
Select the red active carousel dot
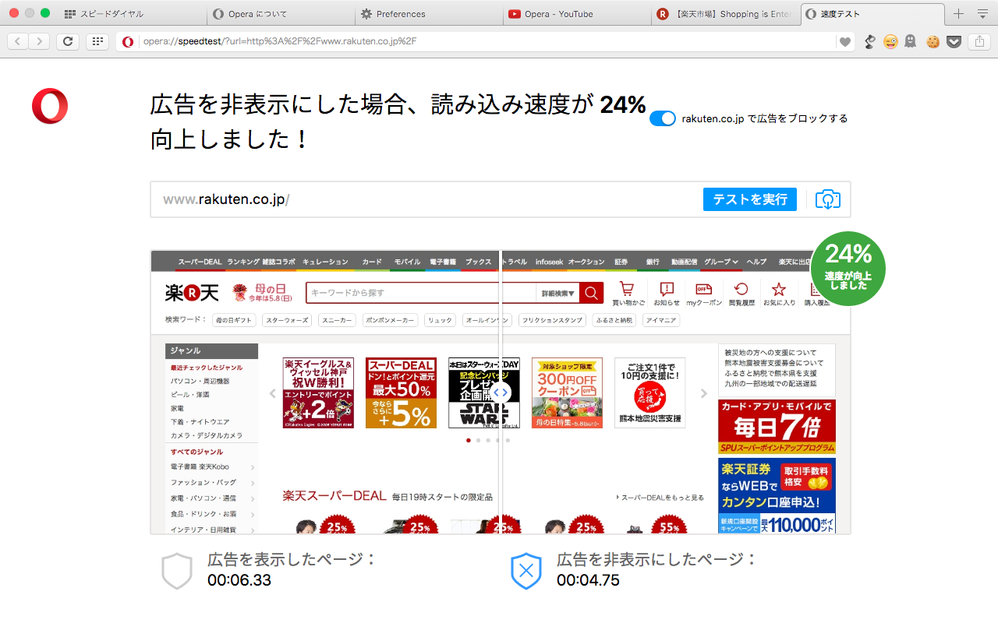pyautogui.click(x=468, y=440)
